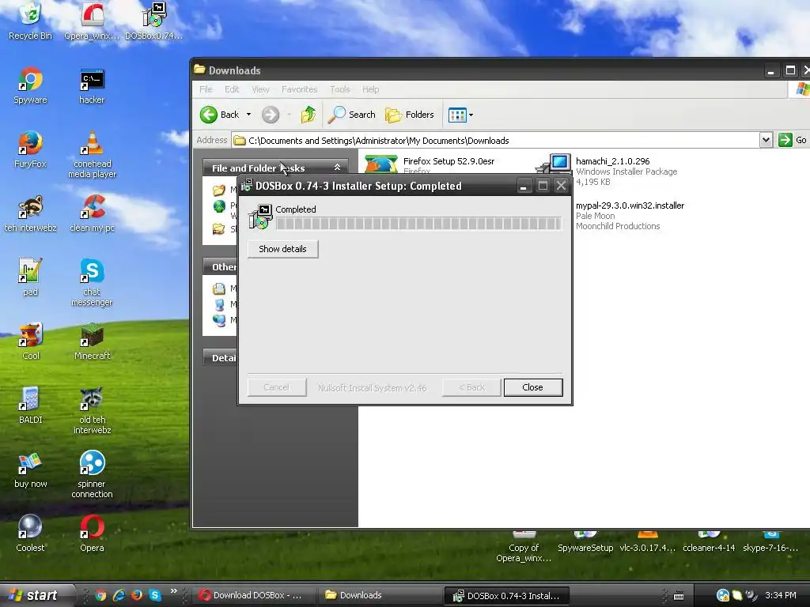Select the skype-7-16 desktop file

coord(770,542)
